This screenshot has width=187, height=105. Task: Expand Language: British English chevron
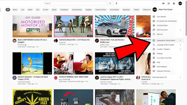[180, 45]
